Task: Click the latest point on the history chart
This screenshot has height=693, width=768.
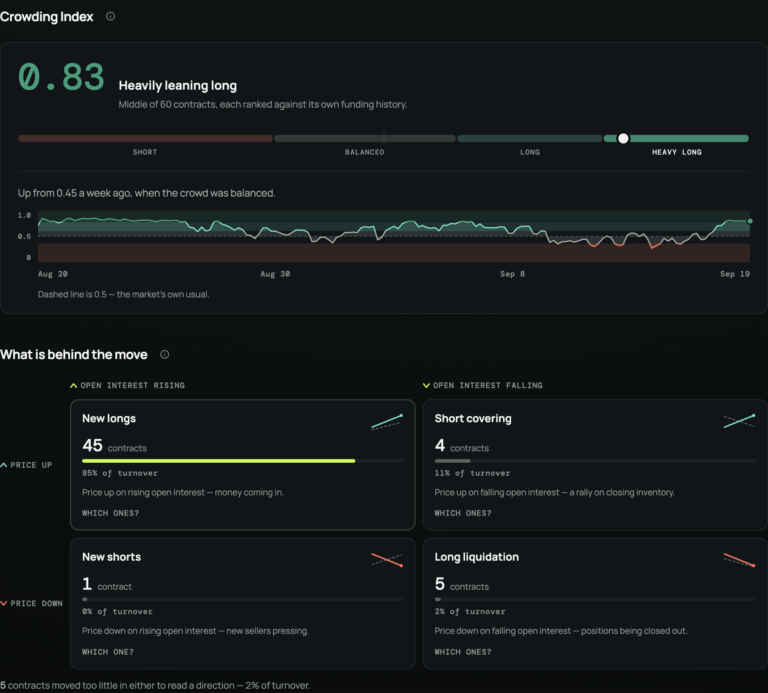Action: (x=750, y=221)
